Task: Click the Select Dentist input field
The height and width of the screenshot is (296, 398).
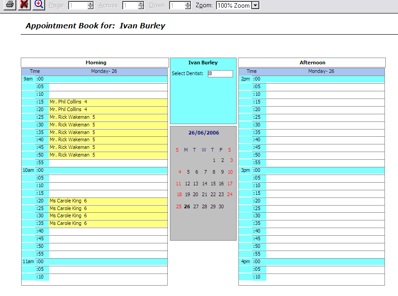Action: tap(220, 73)
